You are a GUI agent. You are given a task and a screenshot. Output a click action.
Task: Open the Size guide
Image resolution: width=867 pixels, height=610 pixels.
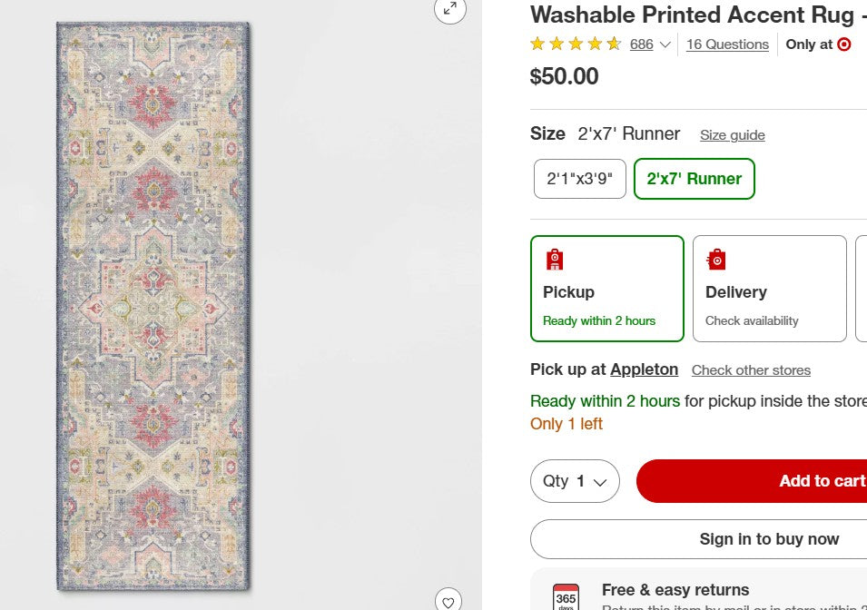point(732,134)
